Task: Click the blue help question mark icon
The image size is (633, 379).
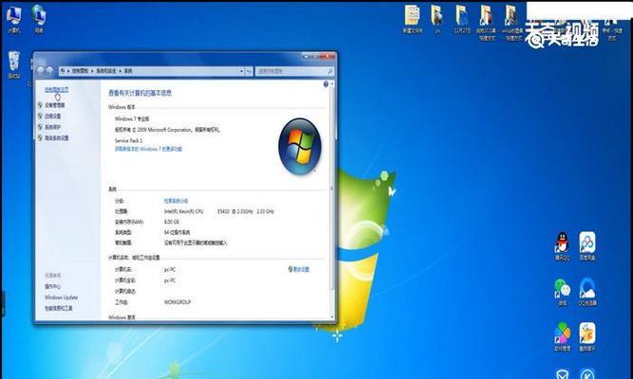Action: click(x=326, y=84)
